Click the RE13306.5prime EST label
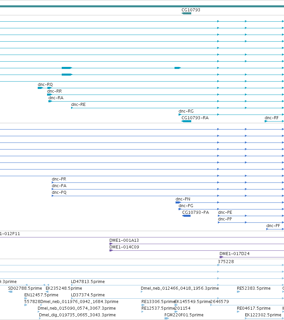The image size is (284, 320). (158, 302)
